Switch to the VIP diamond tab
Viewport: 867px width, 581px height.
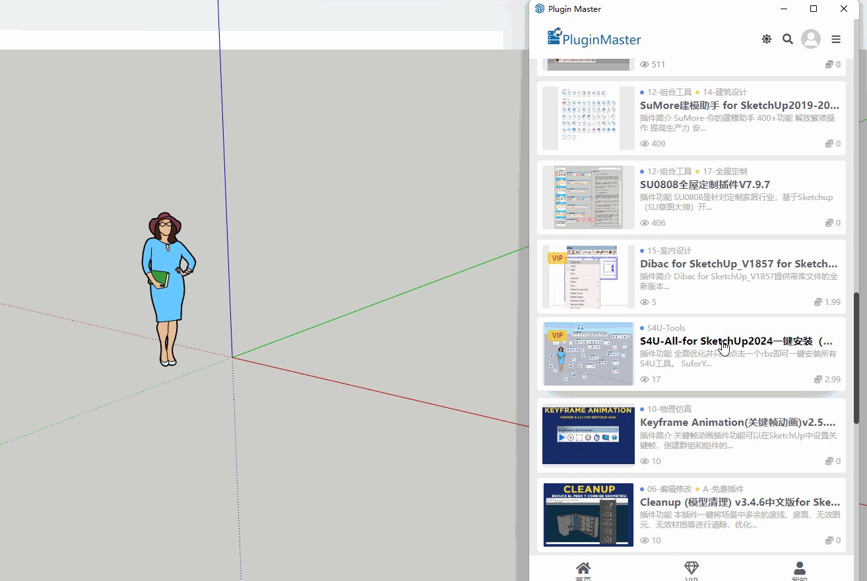click(x=691, y=570)
